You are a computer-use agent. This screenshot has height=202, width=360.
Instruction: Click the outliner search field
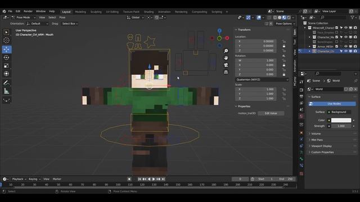pyautogui.click(x=334, y=17)
